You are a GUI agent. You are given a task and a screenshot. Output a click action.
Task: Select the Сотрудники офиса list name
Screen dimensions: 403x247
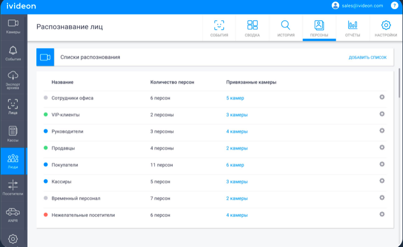click(x=72, y=98)
